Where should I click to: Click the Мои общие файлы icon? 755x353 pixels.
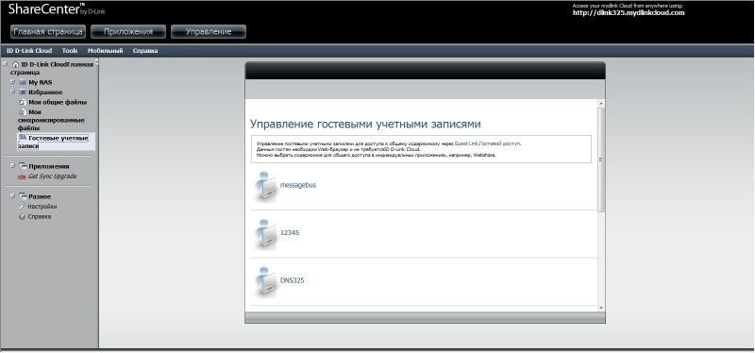[23, 102]
